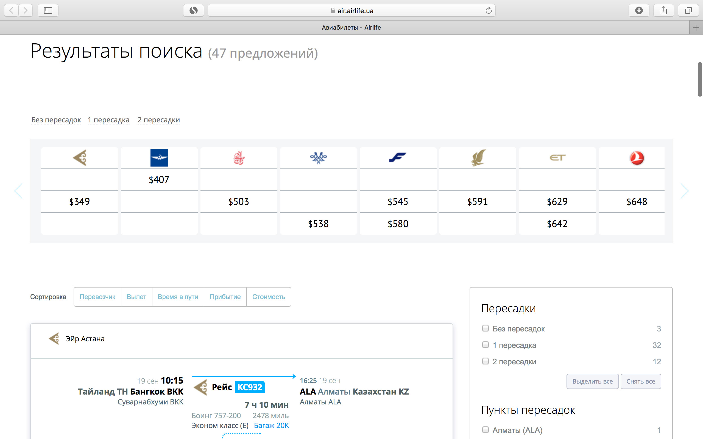Screen dimensions: 703x439
Task: Open new tab with plus button
Action: pyautogui.click(x=696, y=28)
